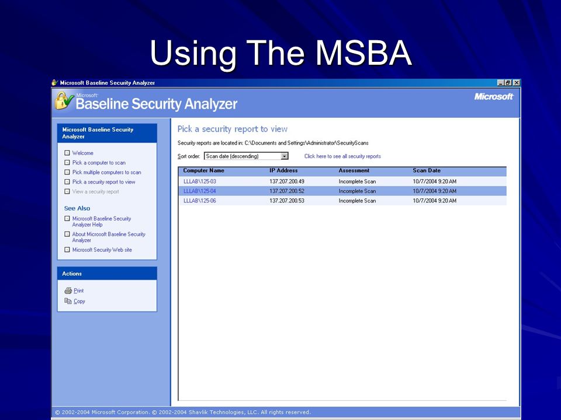Click scan date in the LLLAB\125-06 row
The width and height of the screenshot is (561, 420).
tap(434, 201)
